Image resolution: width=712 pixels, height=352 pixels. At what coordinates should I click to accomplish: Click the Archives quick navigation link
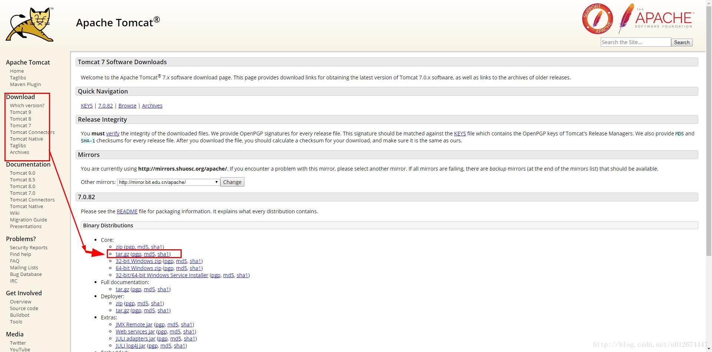click(x=152, y=106)
